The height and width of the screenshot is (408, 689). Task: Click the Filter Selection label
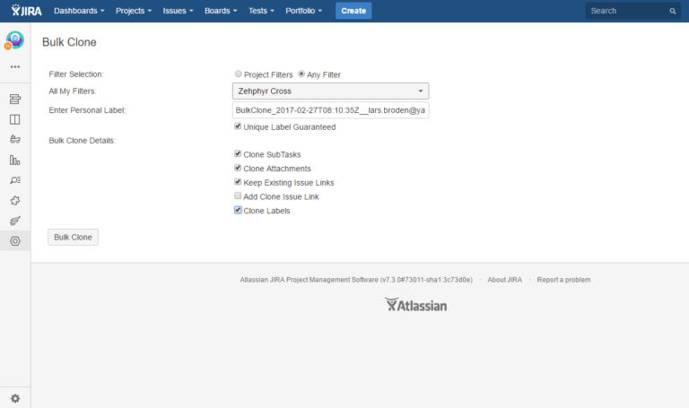[x=76, y=74]
